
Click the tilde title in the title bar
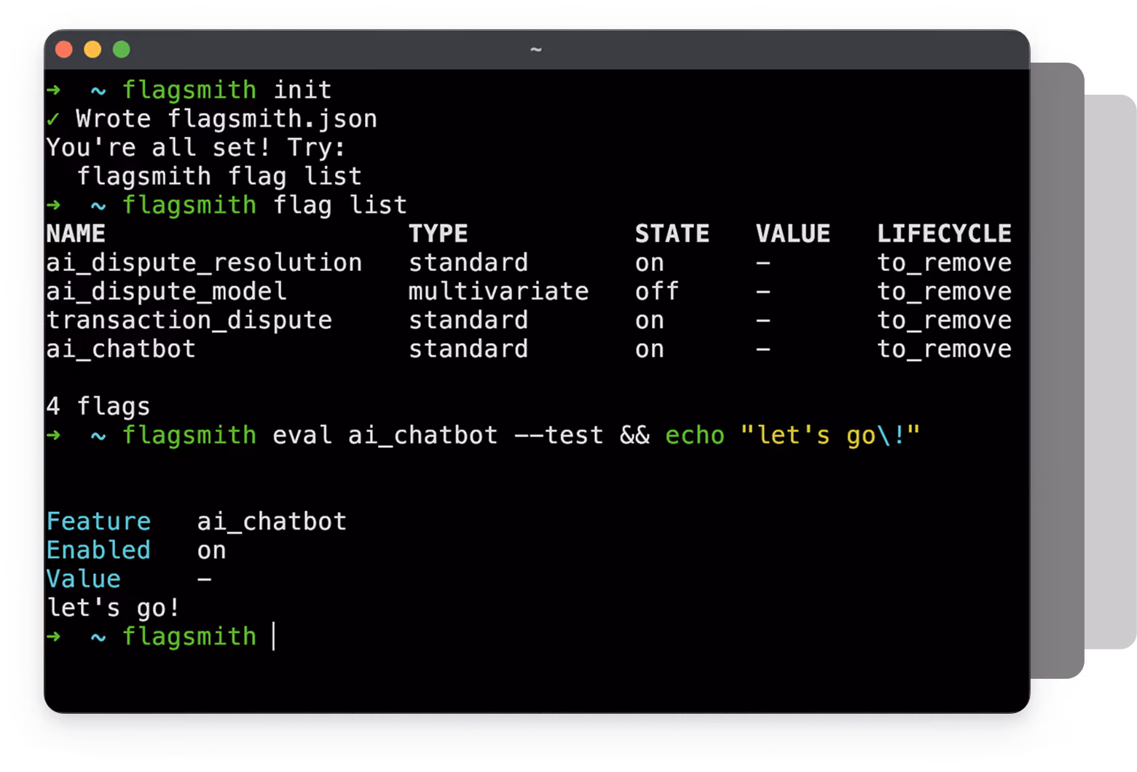(536, 50)
